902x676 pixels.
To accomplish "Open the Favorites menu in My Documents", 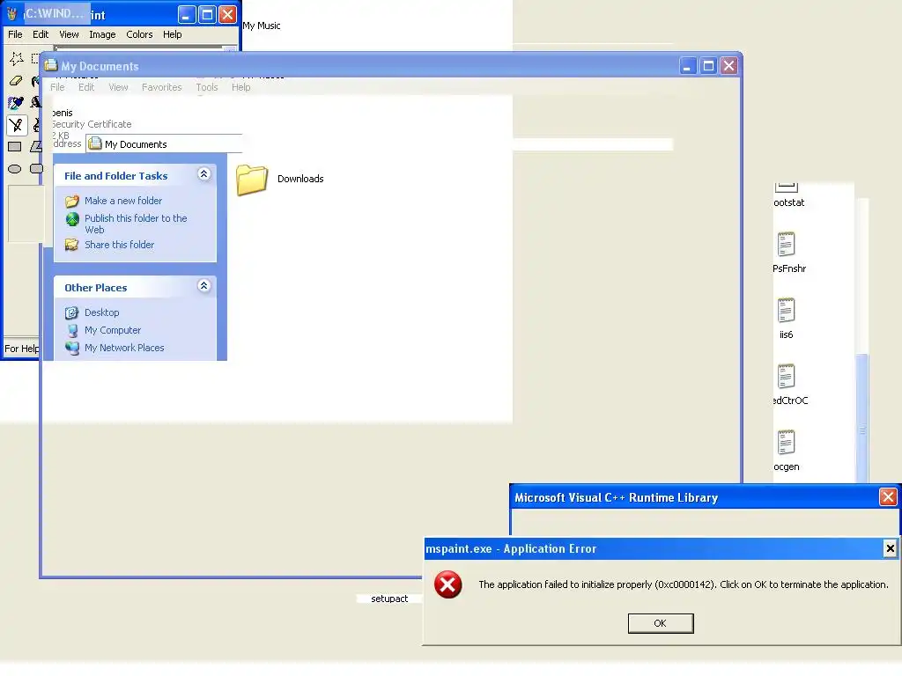I will [162, 87].
